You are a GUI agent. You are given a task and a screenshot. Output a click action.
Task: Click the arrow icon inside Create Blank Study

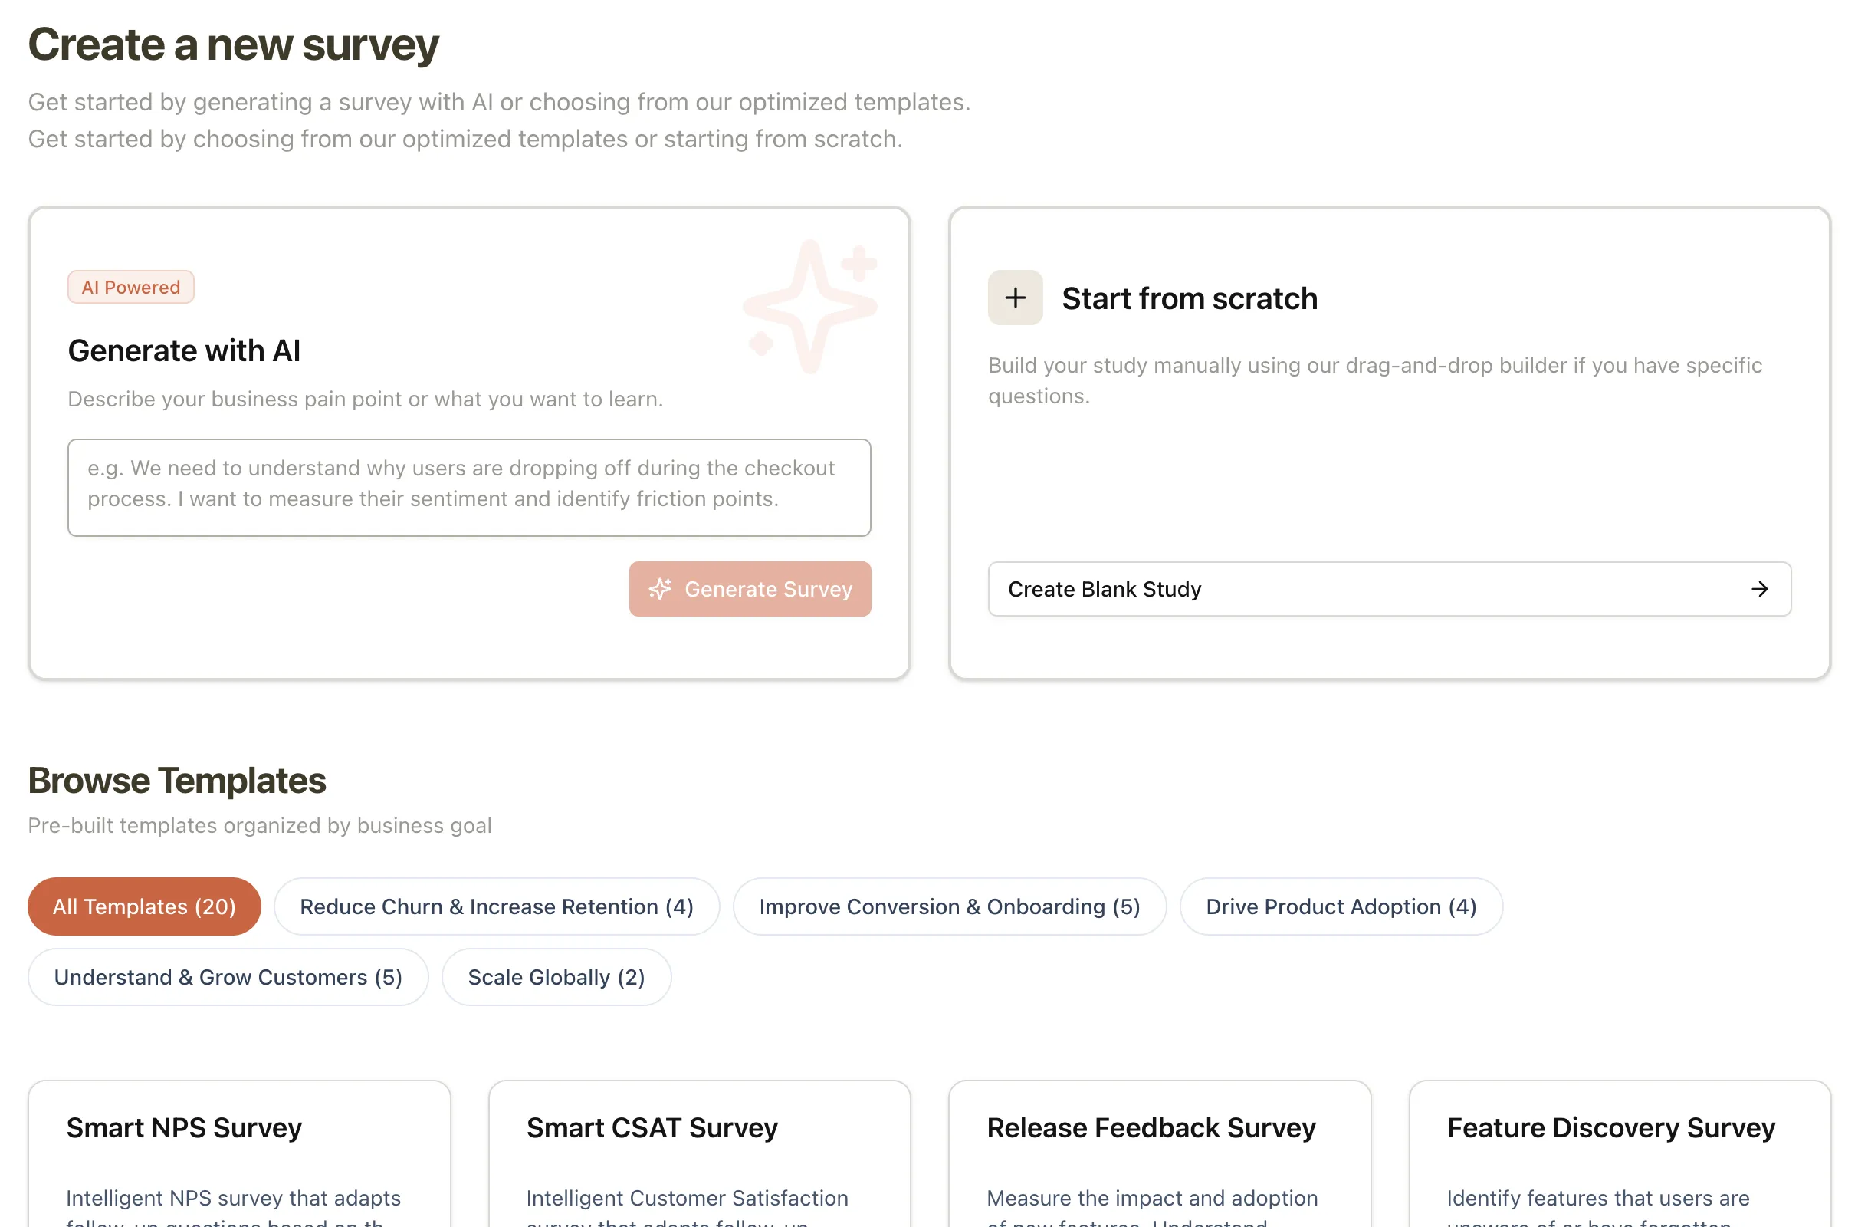click(x=1760, y=589)
